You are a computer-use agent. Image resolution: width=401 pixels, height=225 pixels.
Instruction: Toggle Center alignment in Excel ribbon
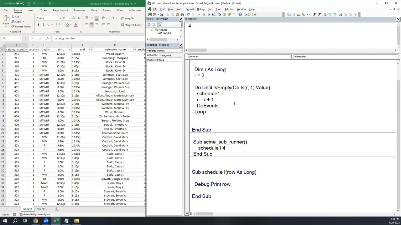[92, 25]
